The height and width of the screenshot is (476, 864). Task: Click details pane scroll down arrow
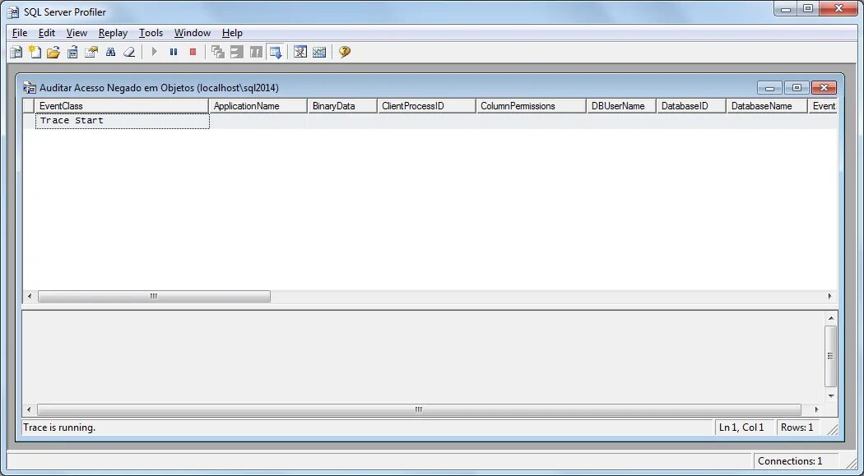(x=831, y=395)
